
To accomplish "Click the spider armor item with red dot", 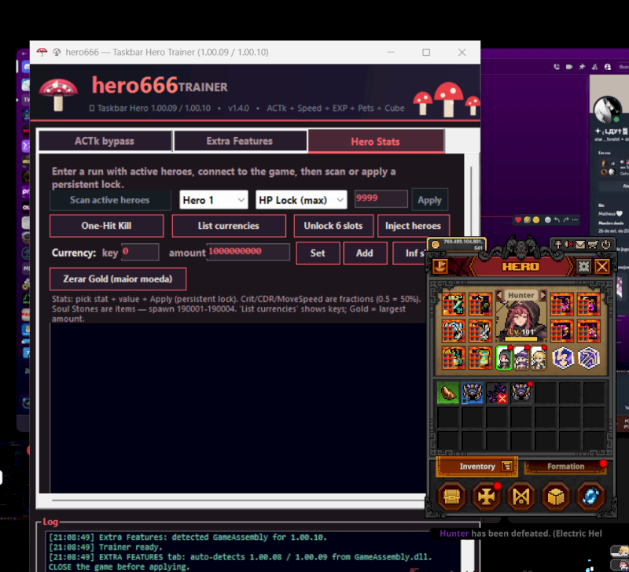I will (x=521, y=393).
